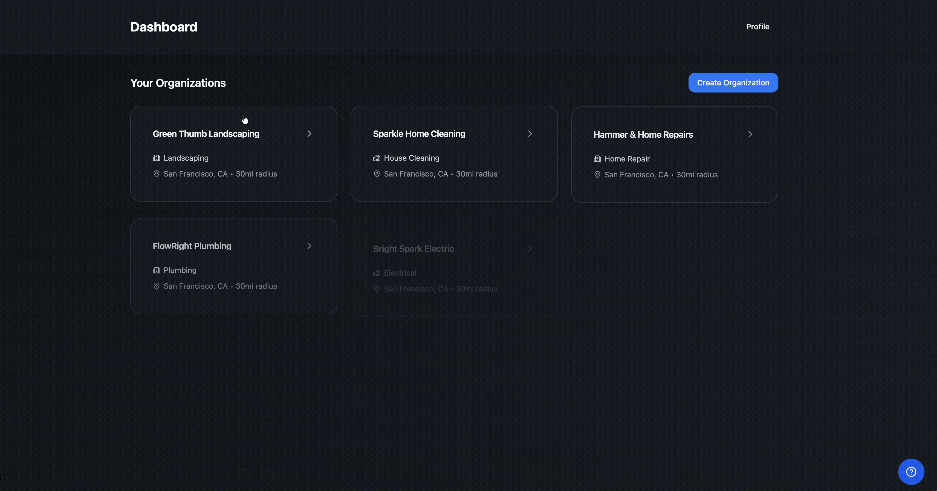Expand the Hammer & Home Repairs card chevron
This screenshot has width=937, height=491.
point(750,134)
